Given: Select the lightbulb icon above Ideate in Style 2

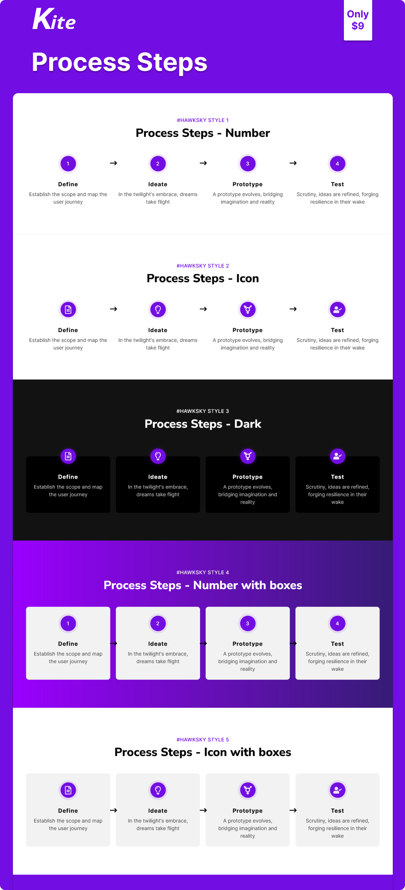Looking at the screenshot, I should pyautogui.click(x=158, y=309).
